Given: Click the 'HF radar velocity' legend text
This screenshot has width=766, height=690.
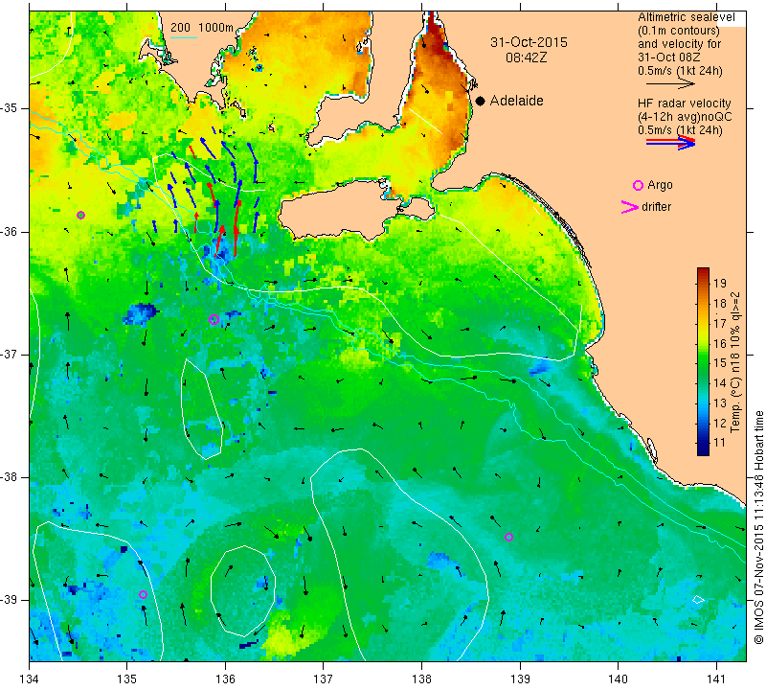Looking at the screenshot, I should coord(684,103).
